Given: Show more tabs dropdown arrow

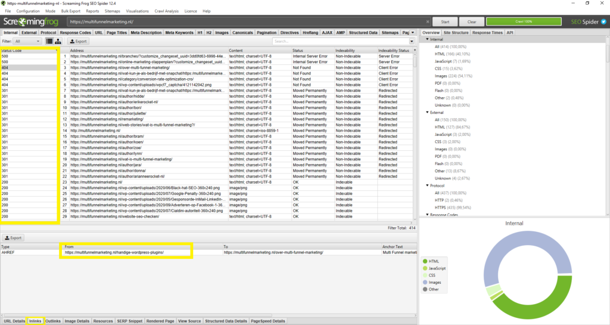Looking at the screenshot, I should pos(413,33).
